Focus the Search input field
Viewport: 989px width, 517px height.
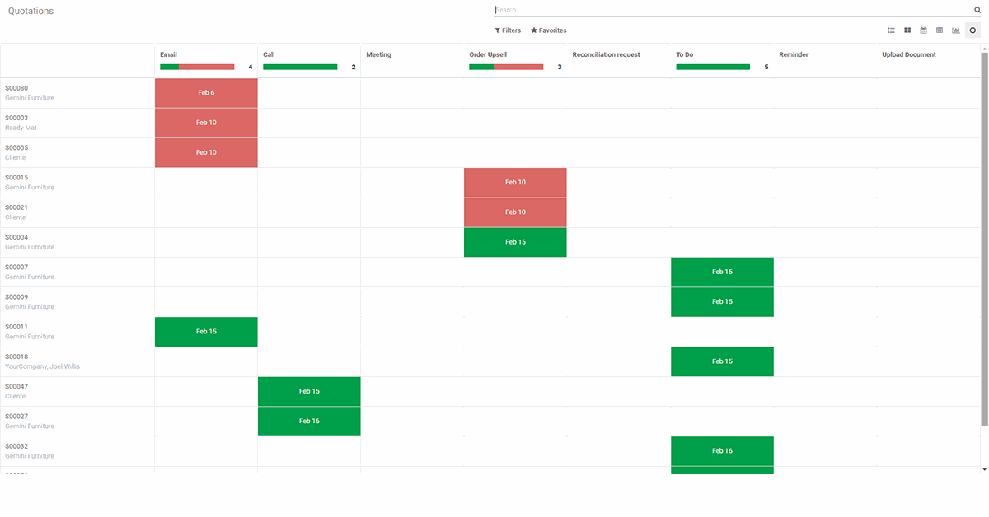733,10
